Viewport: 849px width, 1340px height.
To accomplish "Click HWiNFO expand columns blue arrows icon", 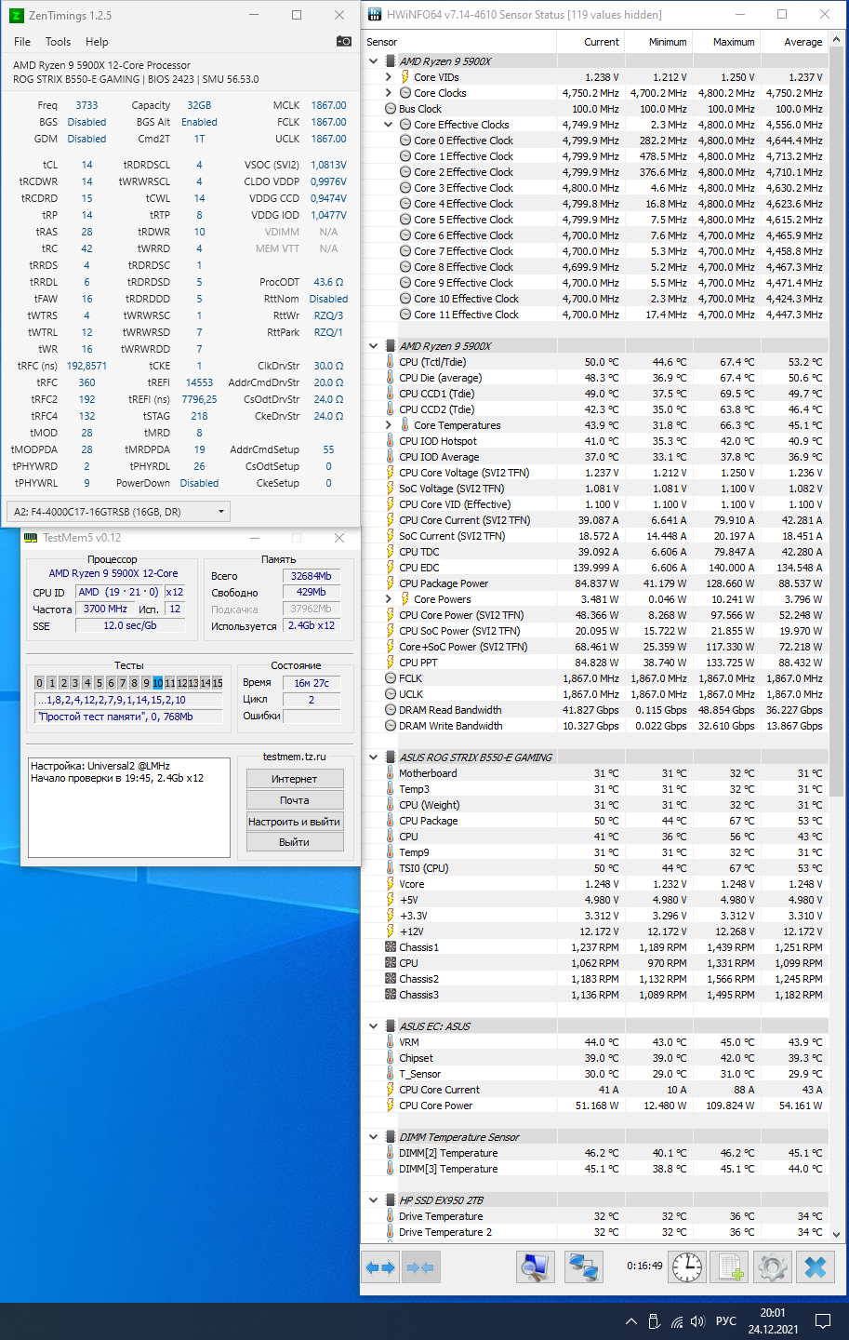I will click(x=381, y=1267).
